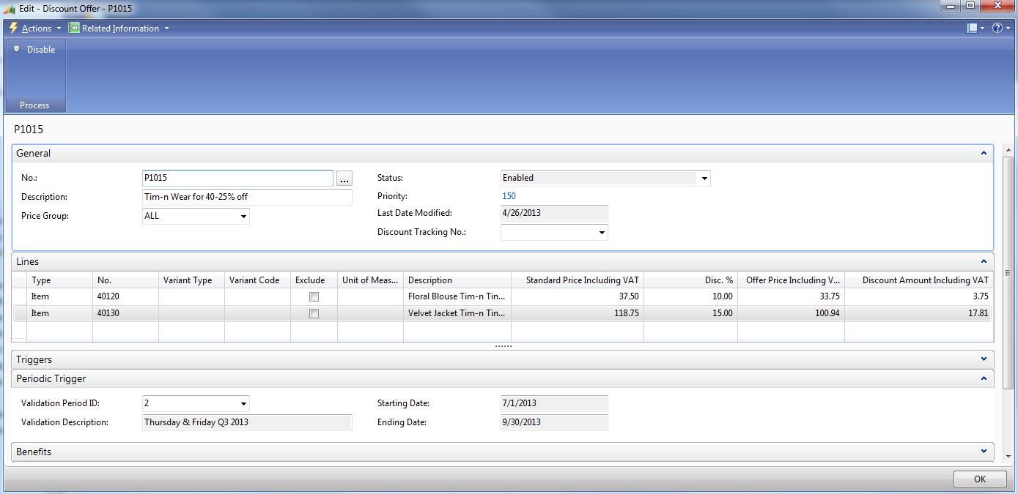Open the Actions menu
The width and height of the screenshot is (1018, 494).
pyautogui.click(x=37, y=28)
